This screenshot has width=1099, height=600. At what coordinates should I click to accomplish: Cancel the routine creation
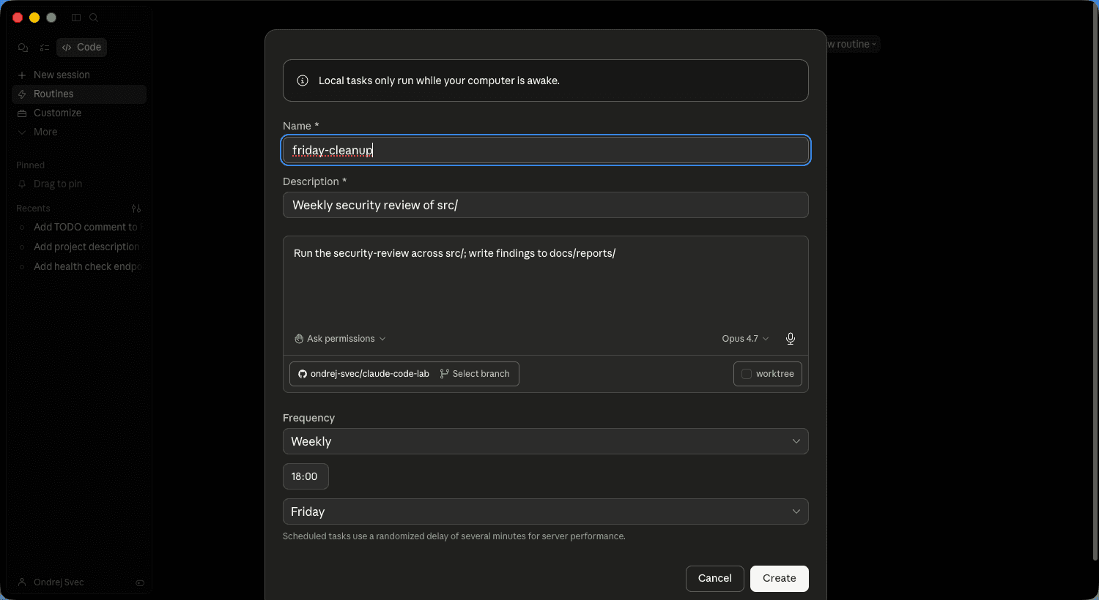click(714, 578)
